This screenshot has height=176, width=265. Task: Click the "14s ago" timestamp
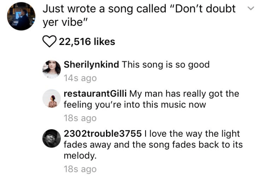(x=80, y=78)
